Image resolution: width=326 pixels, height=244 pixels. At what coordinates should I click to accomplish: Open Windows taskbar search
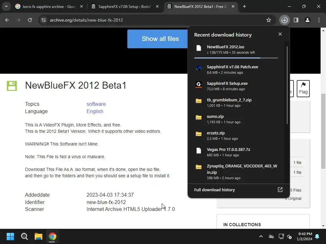(x=24, y=236)
